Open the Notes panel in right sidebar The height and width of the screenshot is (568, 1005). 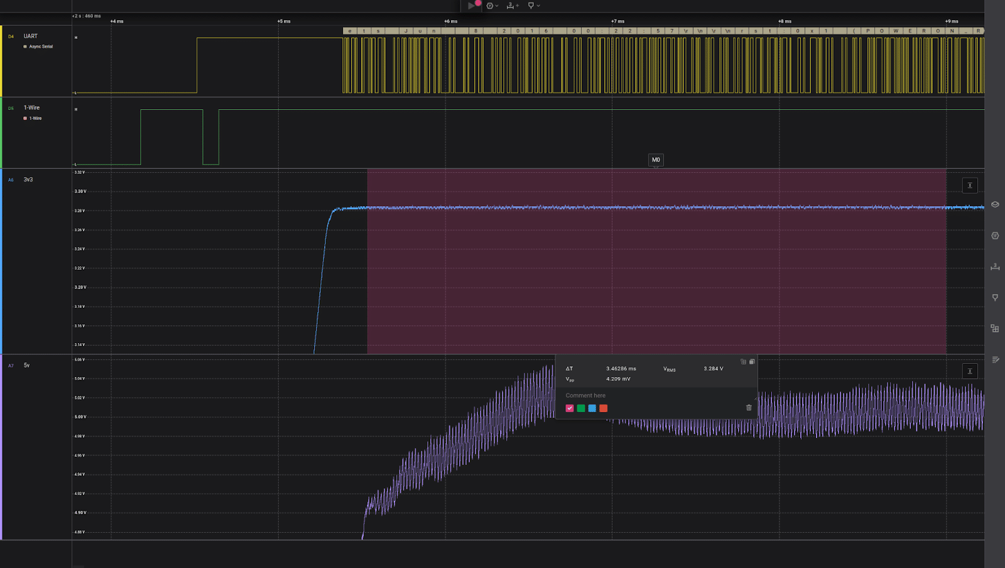pyautogui.click(x=995, y=359)
